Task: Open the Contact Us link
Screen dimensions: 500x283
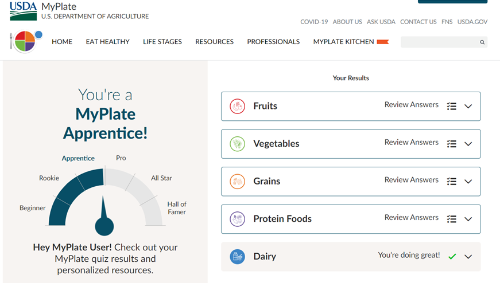Action: (418, 22)
